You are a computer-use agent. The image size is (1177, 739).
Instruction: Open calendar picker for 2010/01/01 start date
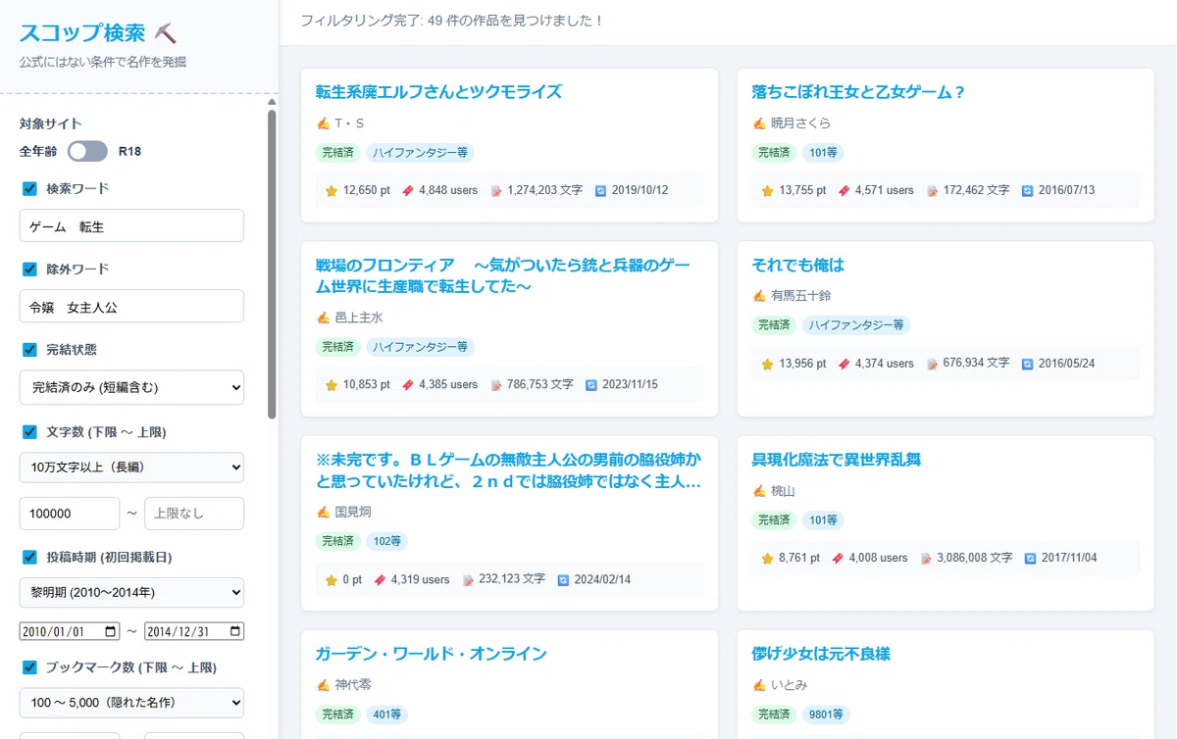[111, 631]
